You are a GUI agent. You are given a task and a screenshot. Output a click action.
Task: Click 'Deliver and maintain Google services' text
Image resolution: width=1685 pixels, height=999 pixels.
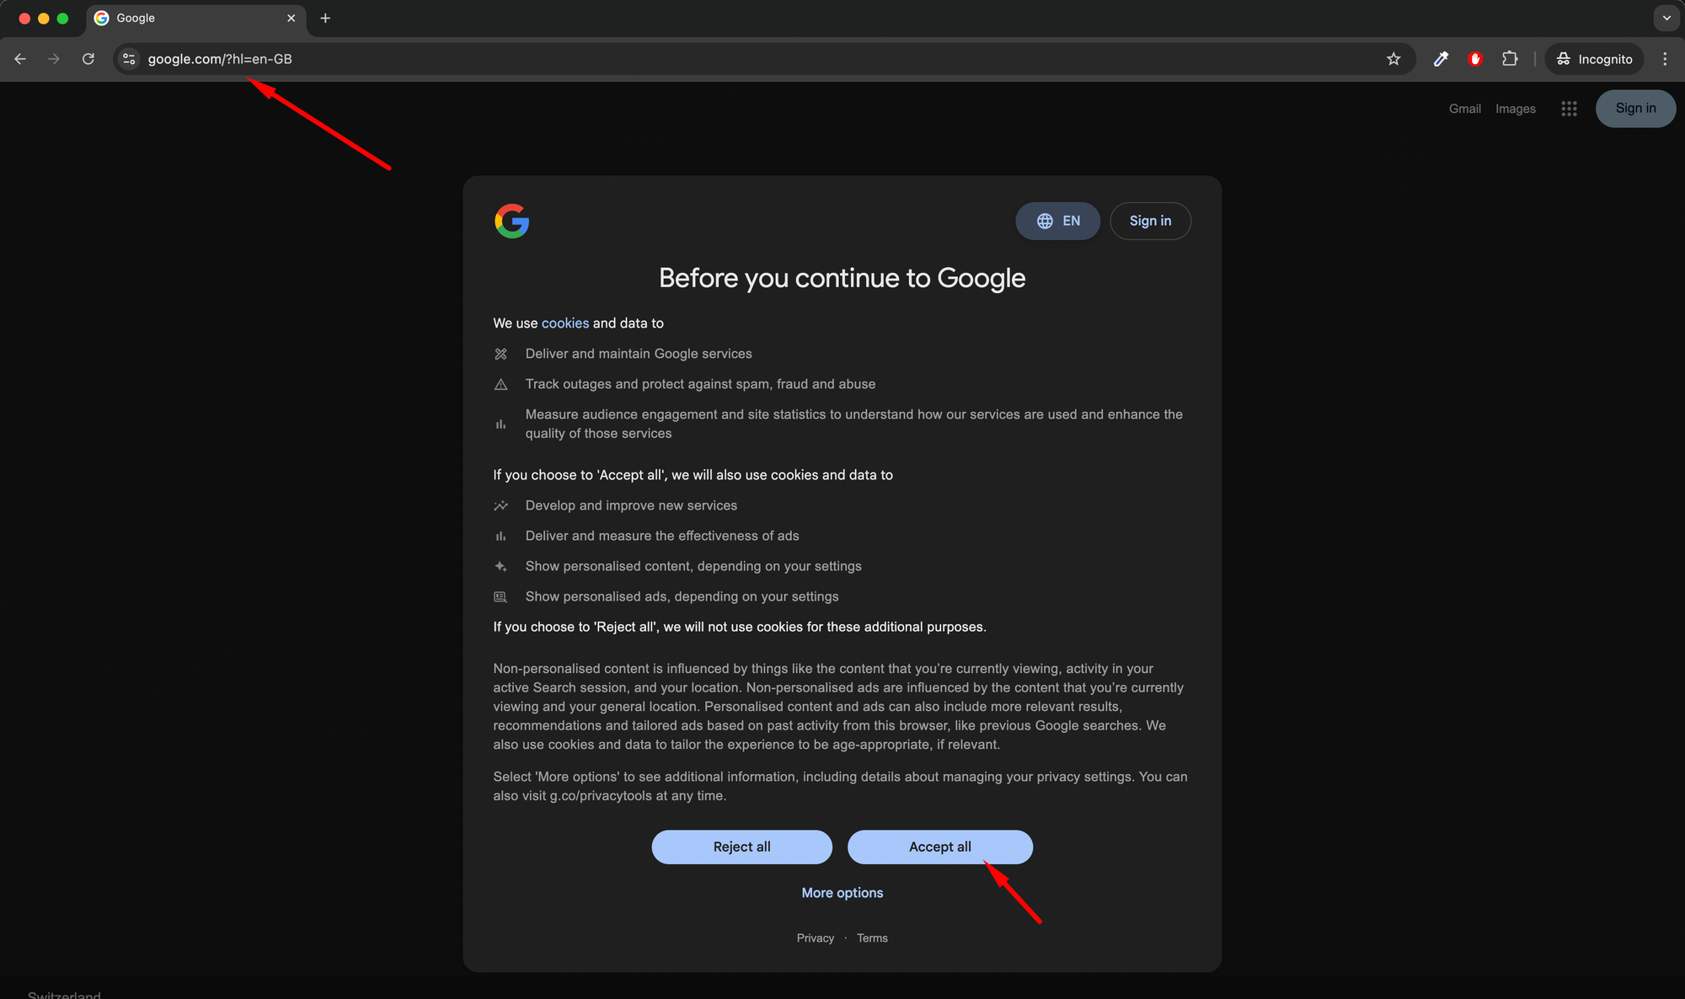pyautogui.click(x=639, y=354)
